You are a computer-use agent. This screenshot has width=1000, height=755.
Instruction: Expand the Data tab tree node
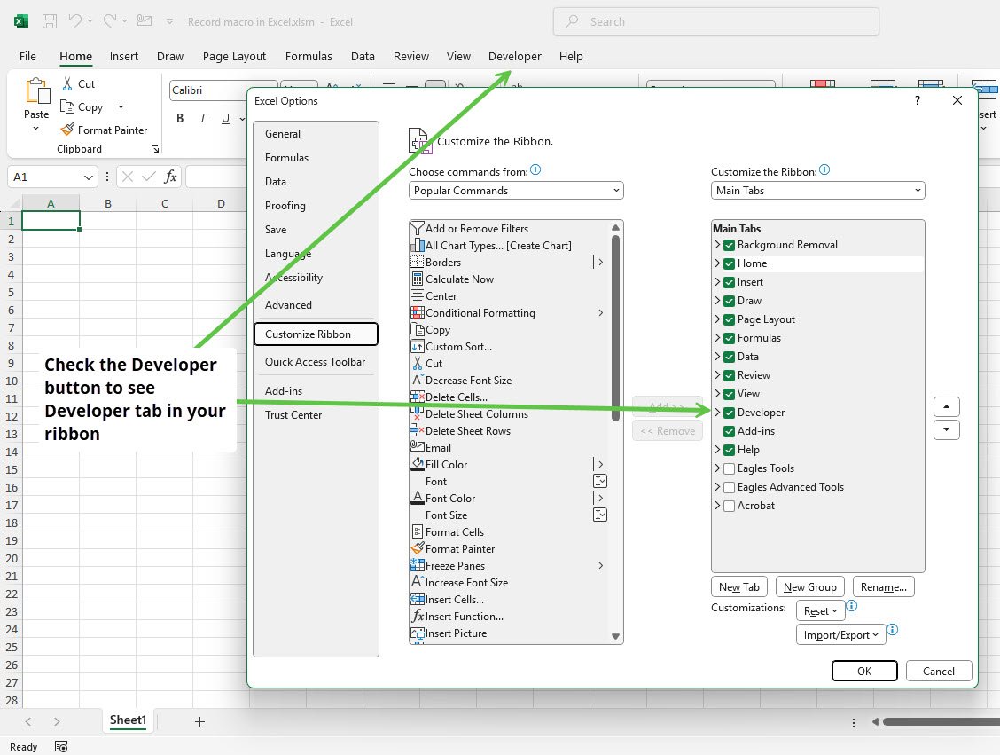[x=717, y=356]
